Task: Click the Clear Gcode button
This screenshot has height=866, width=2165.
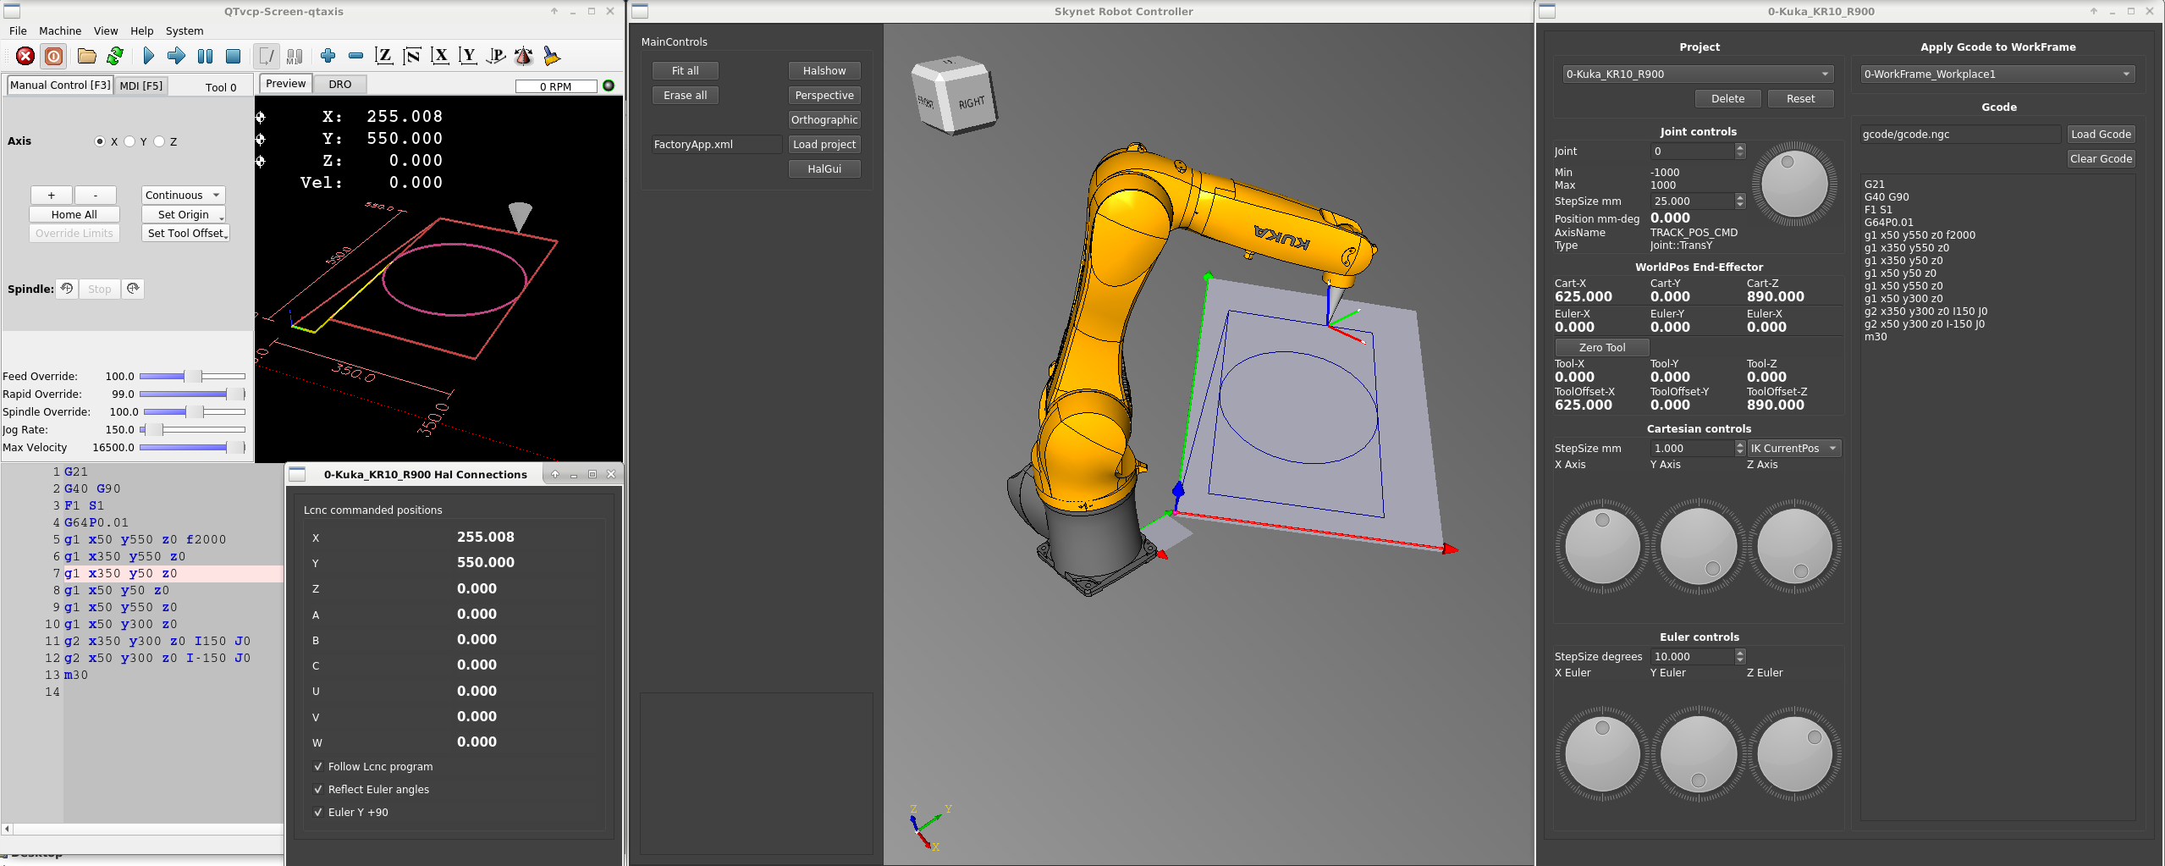Action: pos(2101,158)
